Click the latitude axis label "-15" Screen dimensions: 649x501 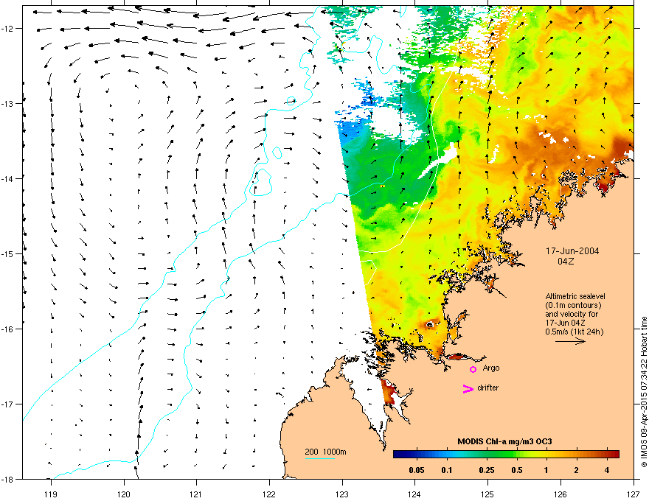pos(8,253)
